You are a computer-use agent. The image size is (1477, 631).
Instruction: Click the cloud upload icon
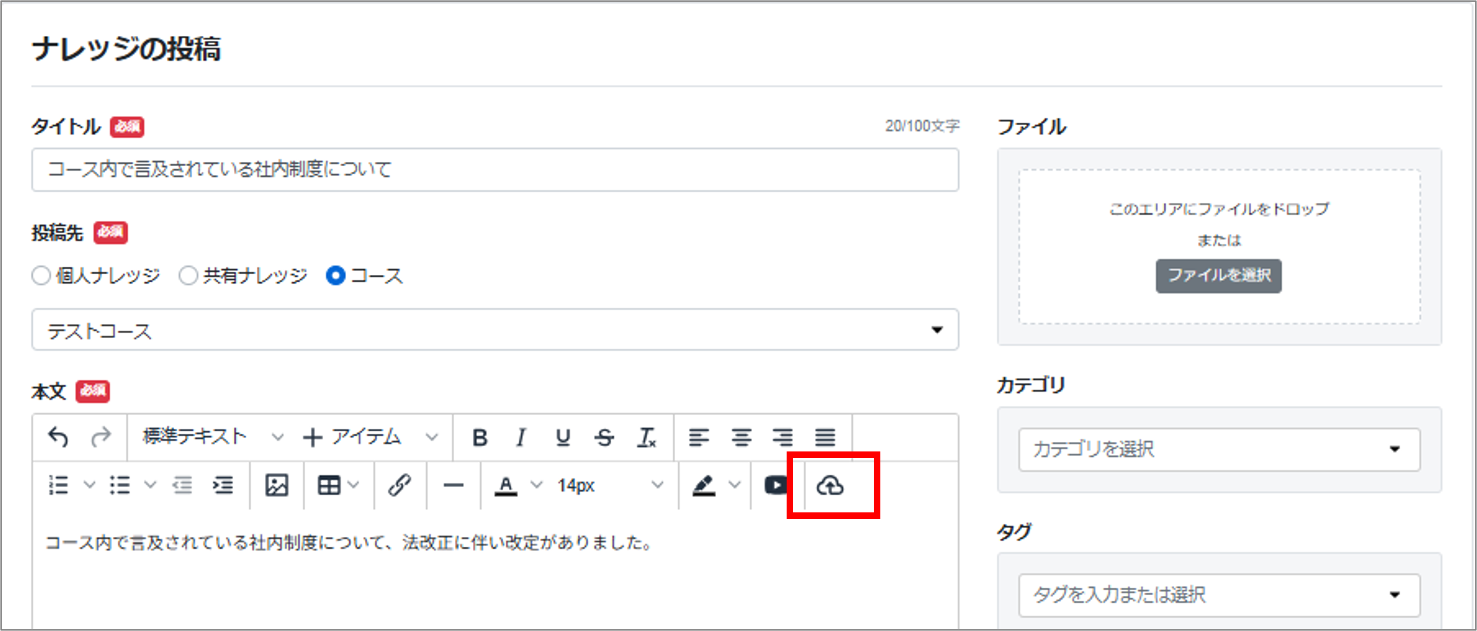[x=829, y=485]
